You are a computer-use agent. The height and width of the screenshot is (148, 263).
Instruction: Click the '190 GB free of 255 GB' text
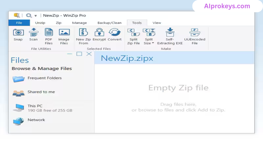[50, 110]
